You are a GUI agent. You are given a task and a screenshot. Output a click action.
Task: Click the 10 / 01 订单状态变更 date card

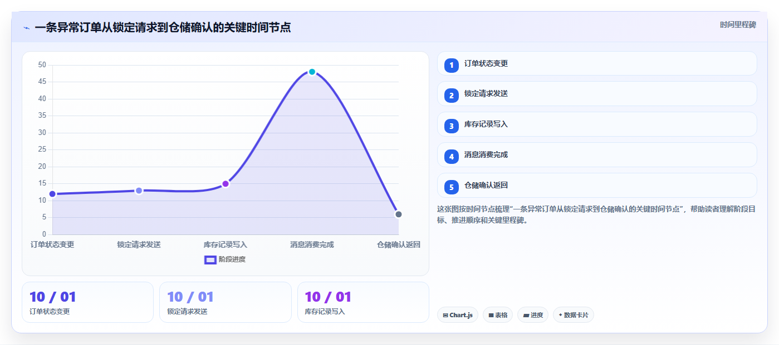(87, 302)
